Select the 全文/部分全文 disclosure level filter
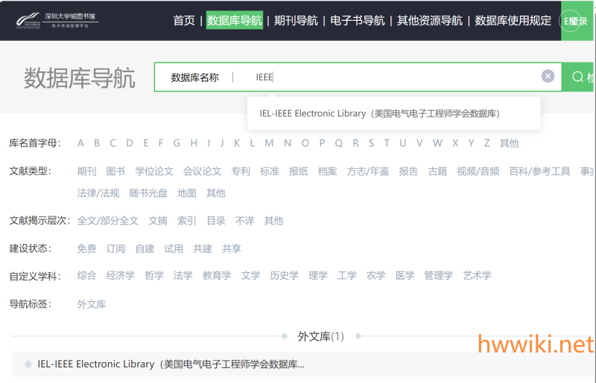Image resolution: width=596 pixels, height=383 pixels. pyautogui.click(x=107, y=221)
